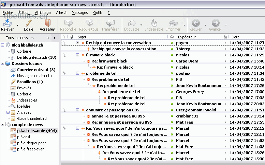Viewport: 265px width, 165px height.
Task: Collapse the 'Re: Vous savez quoi' thread
Action: (77, 128)
